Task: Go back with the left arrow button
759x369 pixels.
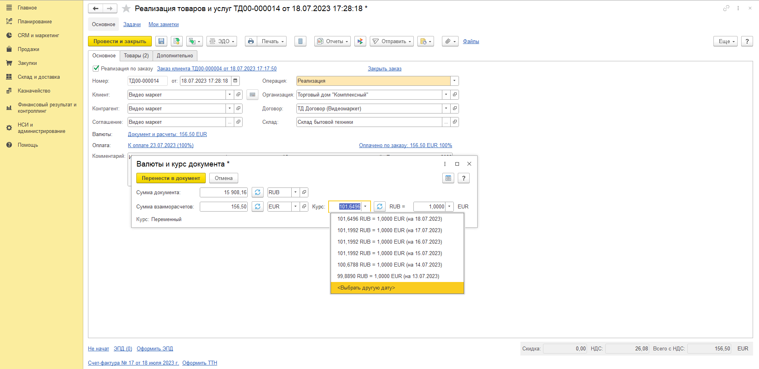Action: coord(96,8)
